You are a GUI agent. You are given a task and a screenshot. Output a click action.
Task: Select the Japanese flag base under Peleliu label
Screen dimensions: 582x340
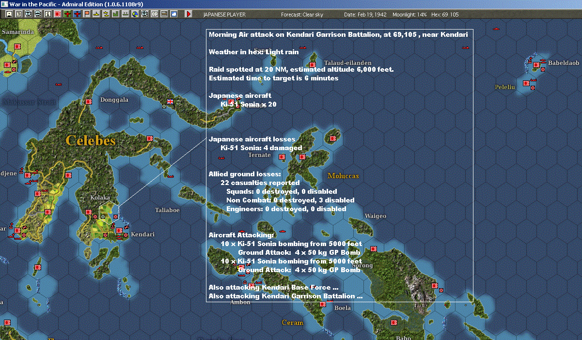(526, 83)
